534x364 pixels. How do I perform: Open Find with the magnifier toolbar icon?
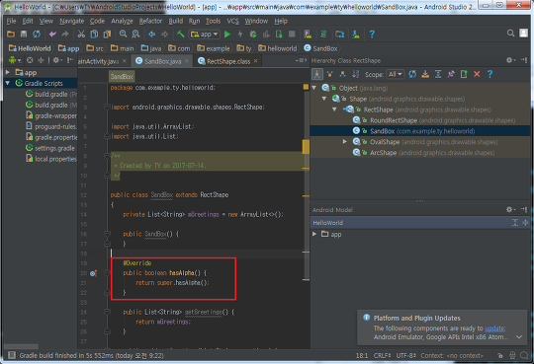pos(123,34)
